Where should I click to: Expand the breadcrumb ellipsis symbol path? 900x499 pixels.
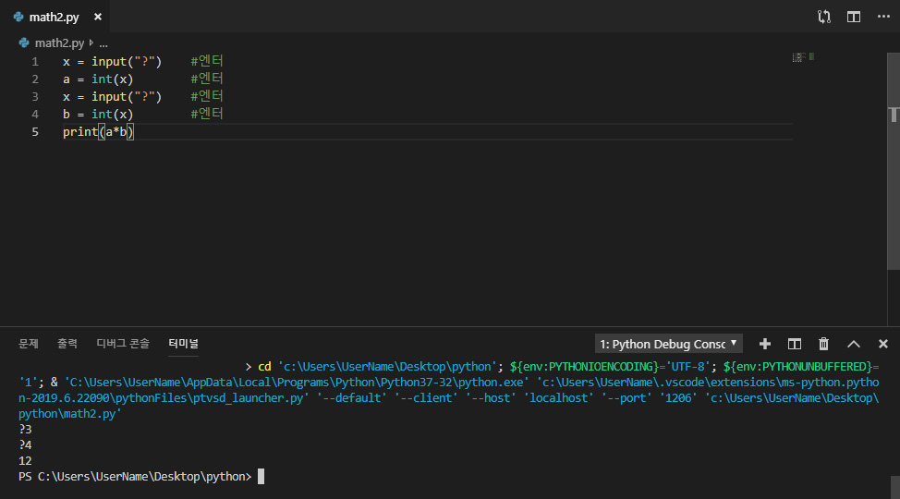coord(103,43)
